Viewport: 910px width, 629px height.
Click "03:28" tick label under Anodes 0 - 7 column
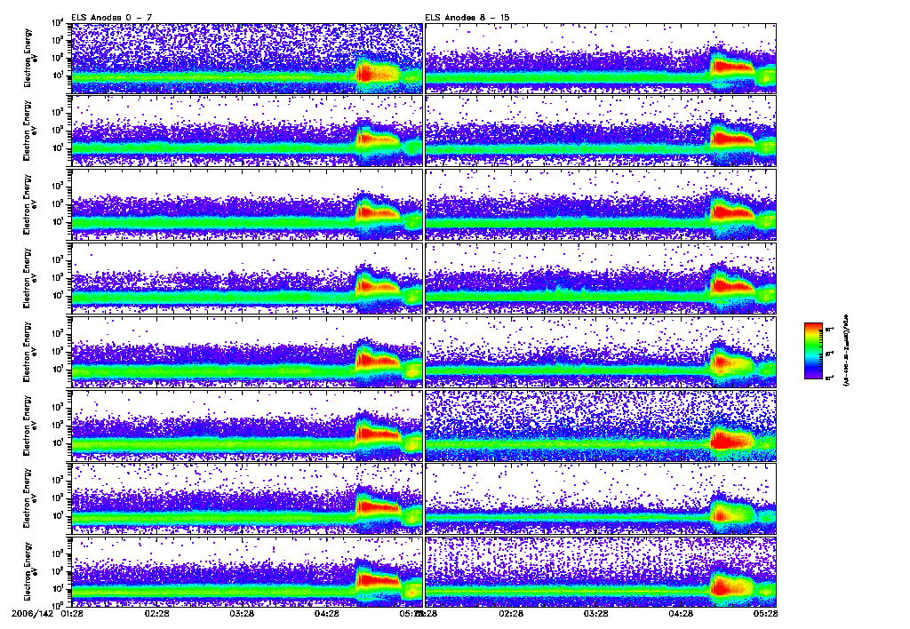click(242, 613)
